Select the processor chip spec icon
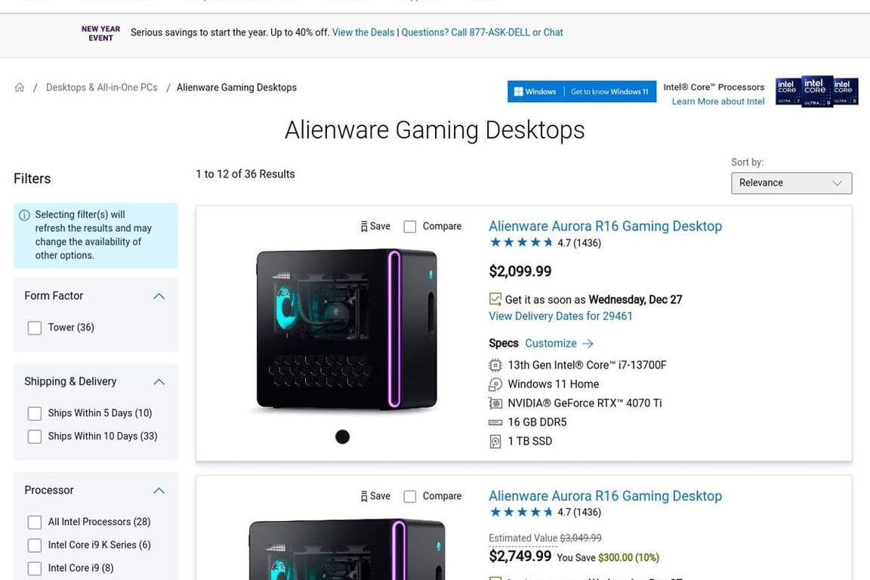The image size is (870, 580). click(495, 365)
